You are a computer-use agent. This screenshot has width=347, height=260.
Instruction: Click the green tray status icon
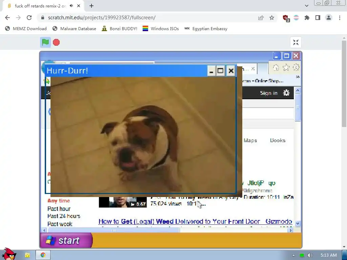coord(302,255)
